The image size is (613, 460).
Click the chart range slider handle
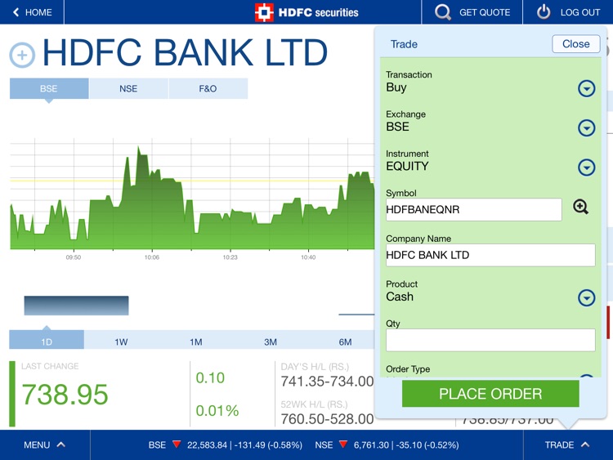tap(76, 306)
